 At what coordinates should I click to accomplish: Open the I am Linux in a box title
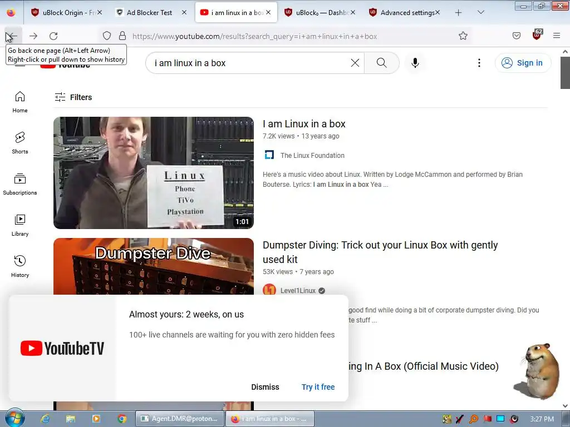304,124
